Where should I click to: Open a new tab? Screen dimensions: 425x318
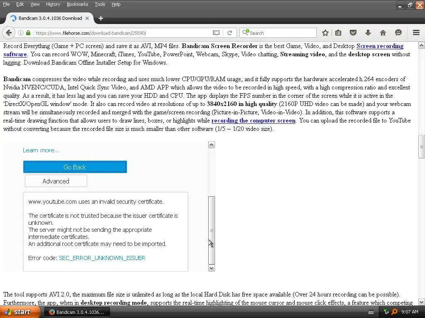(x=100, y=18)
